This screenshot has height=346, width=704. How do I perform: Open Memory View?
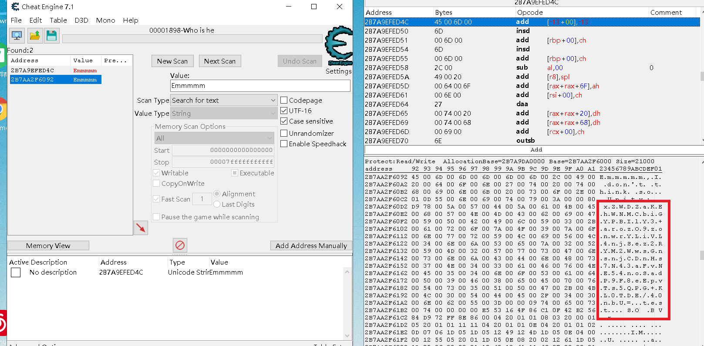tap(48, 245)
